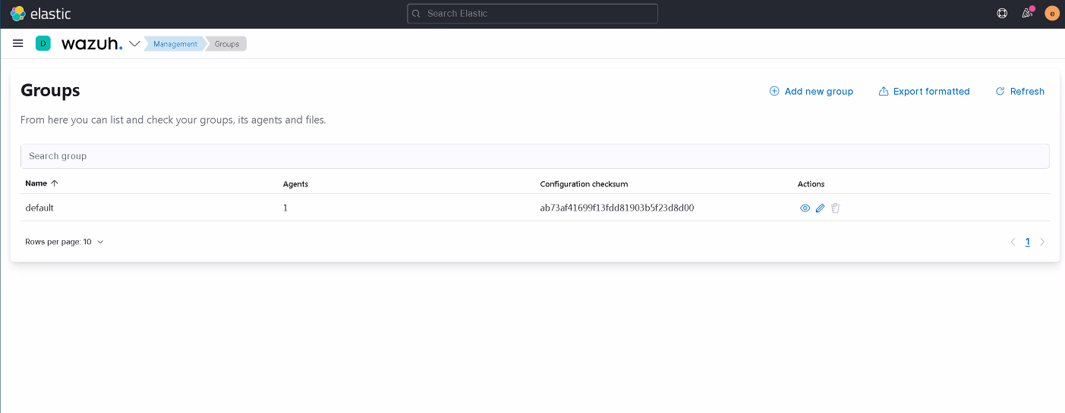
Task: Click the trash icon for the default group
Action: pyautogui.click(x=835, y=208)
